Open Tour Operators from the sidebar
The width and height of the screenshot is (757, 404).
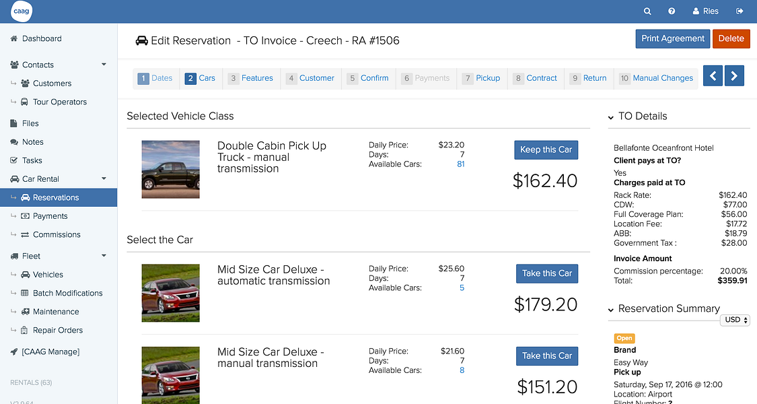click(x=59, y=102)
